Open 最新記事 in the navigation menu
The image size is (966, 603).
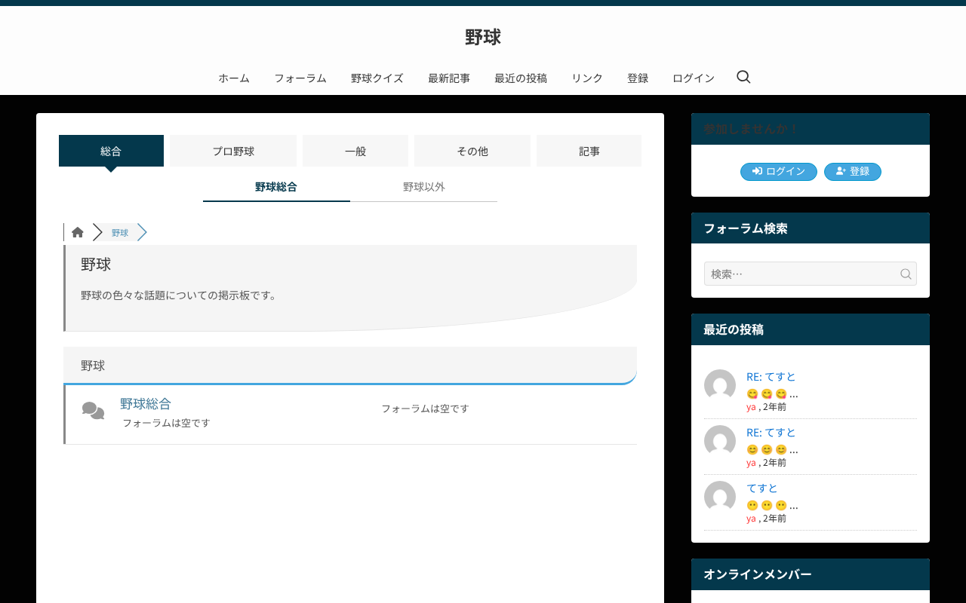449,78
